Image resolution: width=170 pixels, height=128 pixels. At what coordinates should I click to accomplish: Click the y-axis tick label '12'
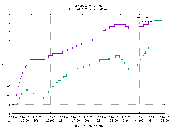9,23
